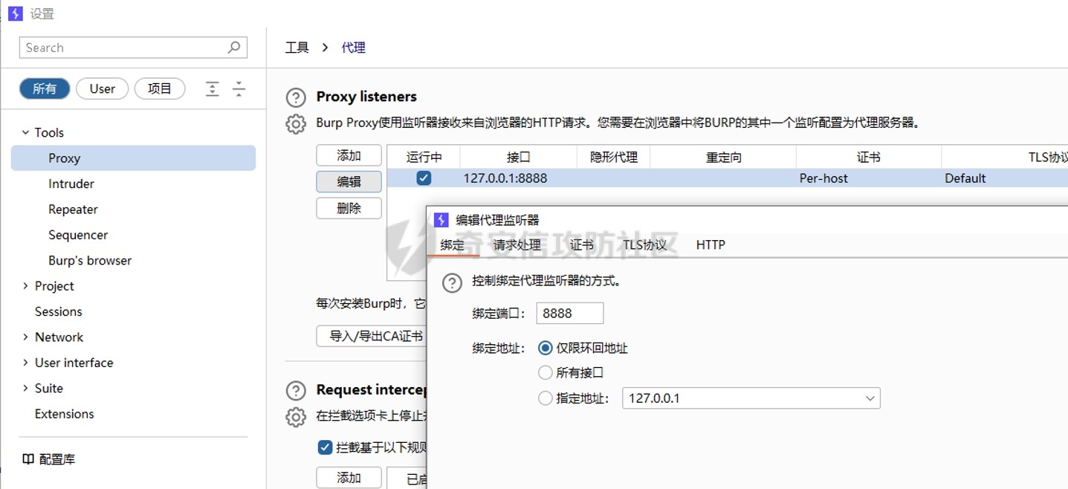Click 代理 breadcrumb link
This screenshot has height=489, width=1068.
(x=354, y=48)
